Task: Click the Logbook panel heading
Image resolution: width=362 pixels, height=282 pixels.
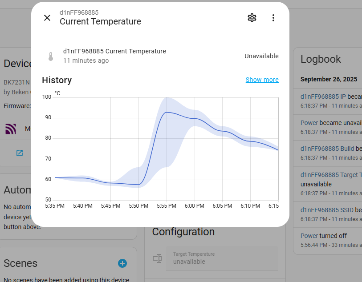Action: pyautogui.click(x=321, y=59)
